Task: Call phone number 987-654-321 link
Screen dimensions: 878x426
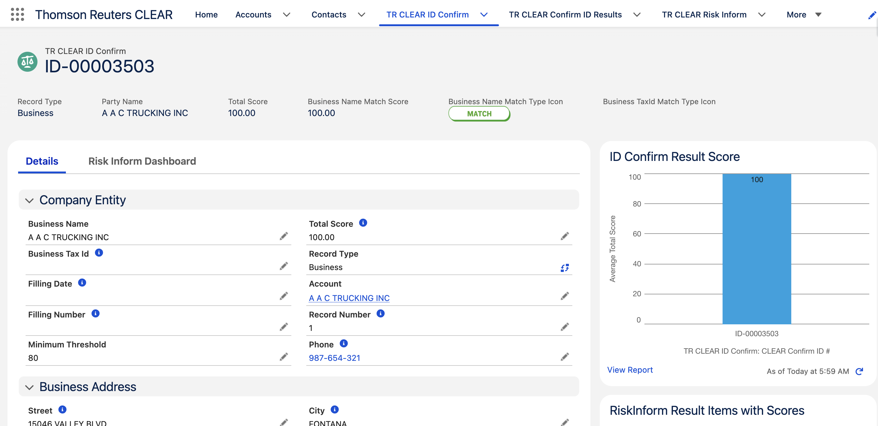Action: [334, 358]
